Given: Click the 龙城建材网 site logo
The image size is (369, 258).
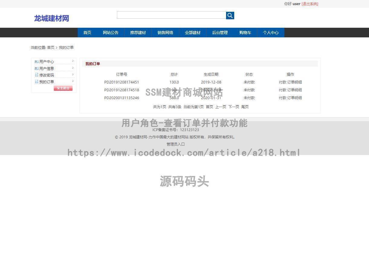Looking at the screenshot, I should point(51,18).
